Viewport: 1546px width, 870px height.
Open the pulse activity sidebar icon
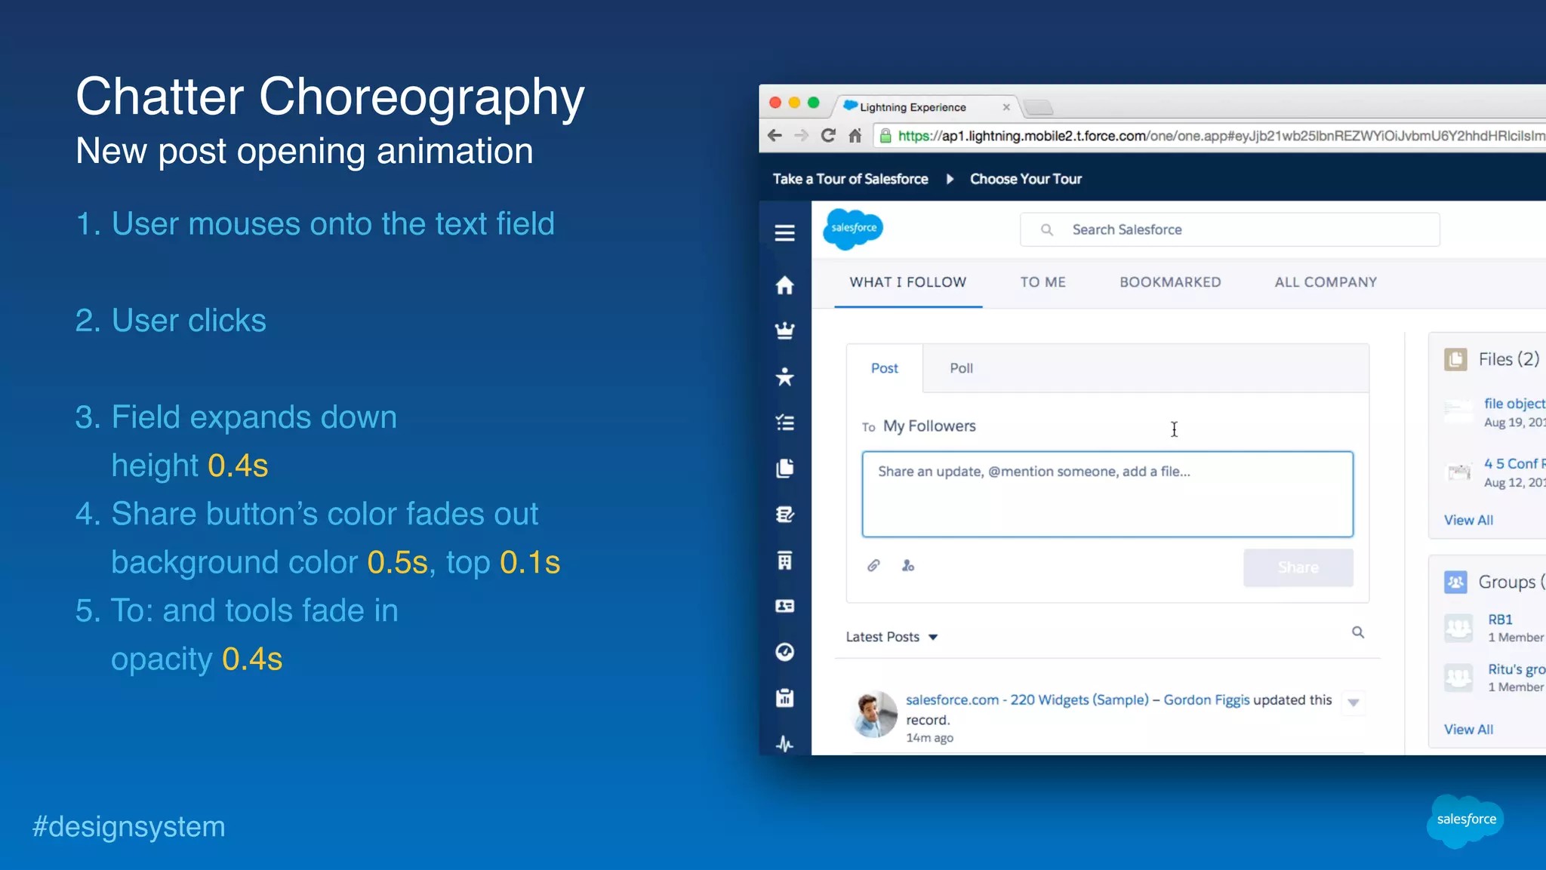pyautogui.click(x=784, y=744)
